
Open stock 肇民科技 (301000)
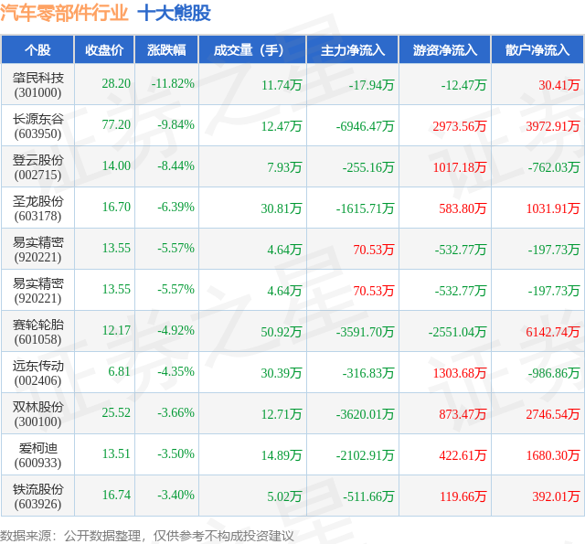pyautogui.click(x=37, y=85)
